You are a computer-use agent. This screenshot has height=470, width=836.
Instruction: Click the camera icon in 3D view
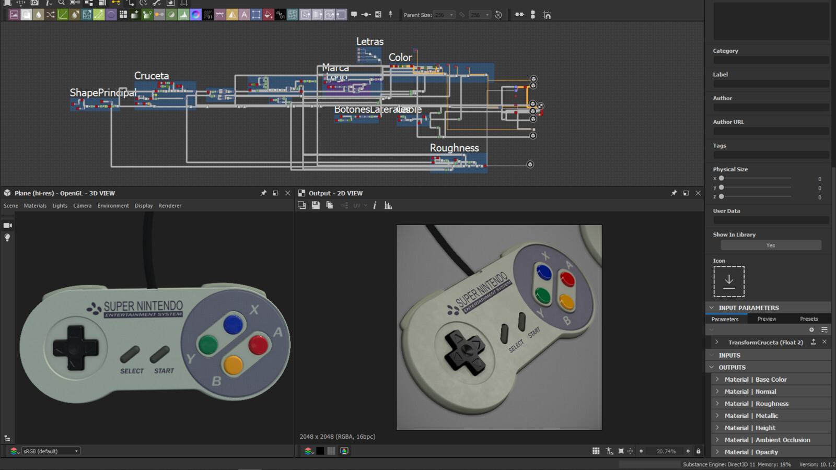point(7,225)
